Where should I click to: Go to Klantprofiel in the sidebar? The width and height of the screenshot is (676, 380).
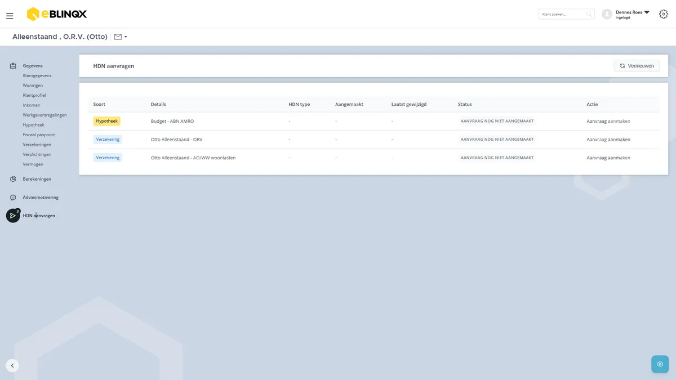coord(34,95)
